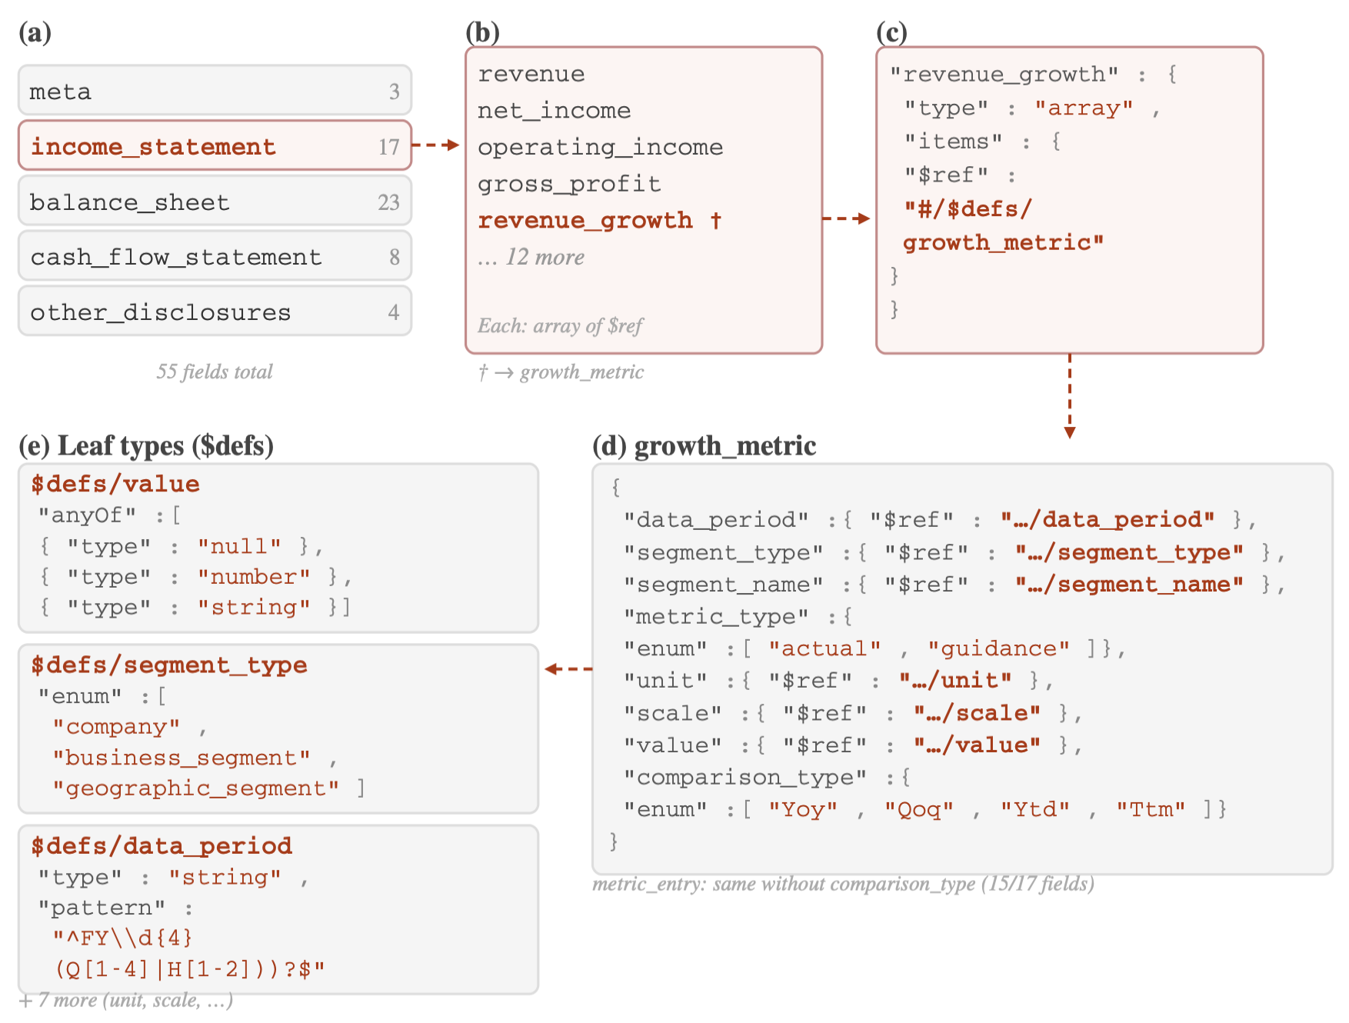Click the dashed arrow after income_statement
Image resolution: width=1349 pixels, height=1023 pixels.
point(436,145)
